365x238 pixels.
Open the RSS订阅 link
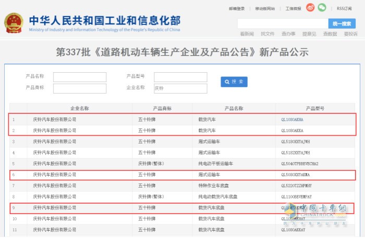(x=344, y=9)
